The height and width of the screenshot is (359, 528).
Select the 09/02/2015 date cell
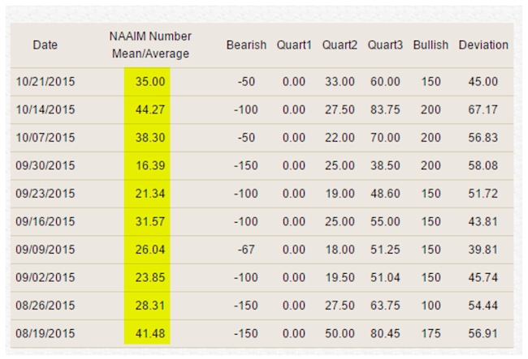[45, 278]
